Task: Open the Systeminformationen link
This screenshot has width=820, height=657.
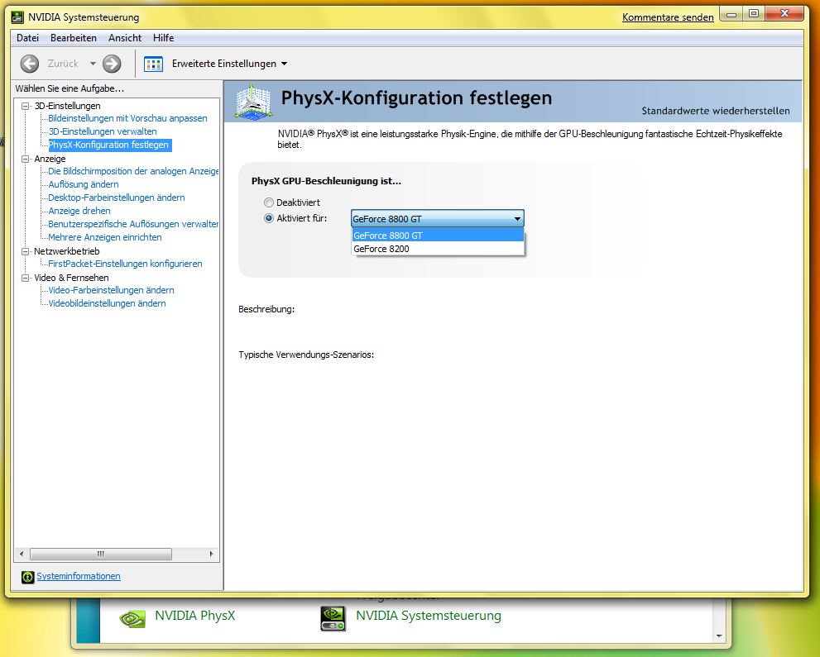Action: tap(79, 576)
